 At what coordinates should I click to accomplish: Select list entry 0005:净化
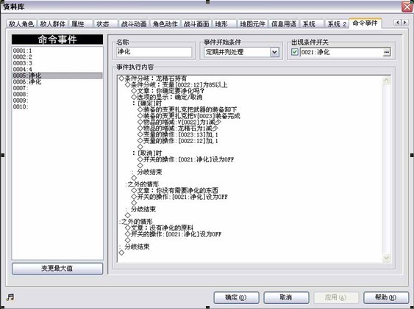[x=57, y=76]
